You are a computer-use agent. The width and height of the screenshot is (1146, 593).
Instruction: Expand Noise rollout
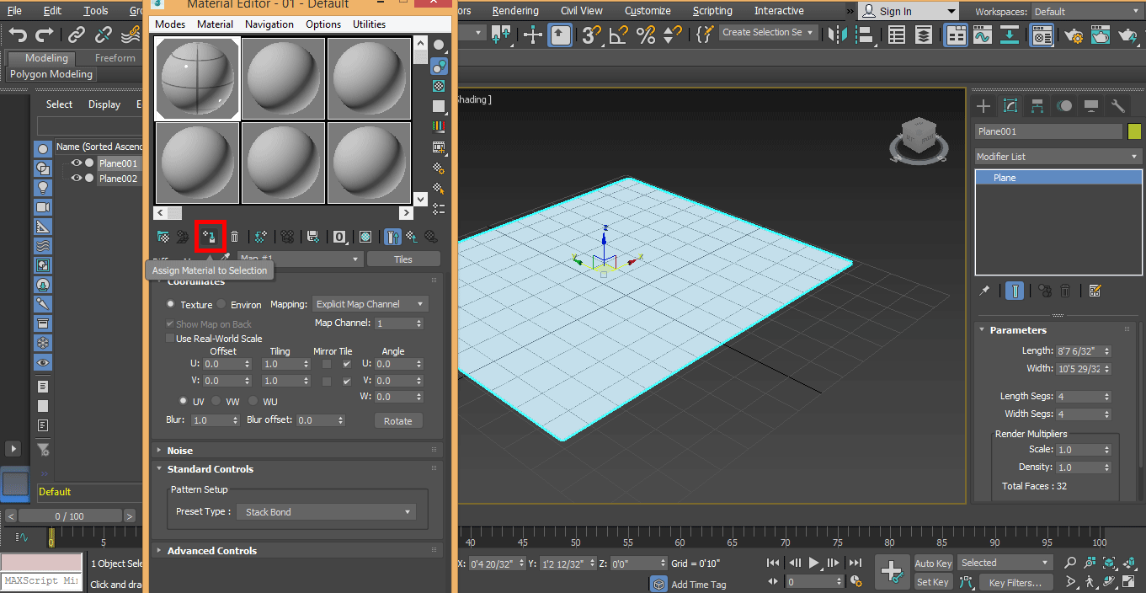tap(296, 451)
